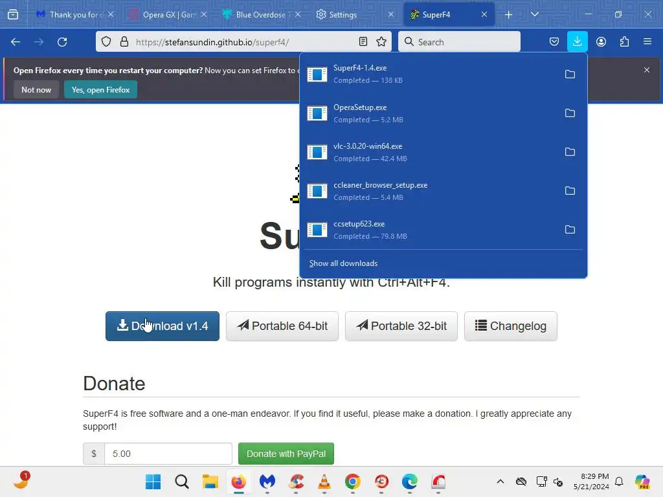Open Google Chrome from taskbar
Image resolution: width=663 pixels, height=497 pixels.
point(353,481)
